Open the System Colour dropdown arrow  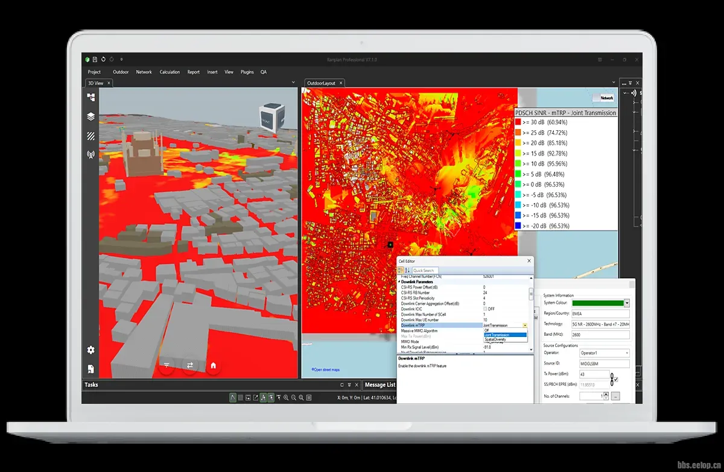point(627,303)
